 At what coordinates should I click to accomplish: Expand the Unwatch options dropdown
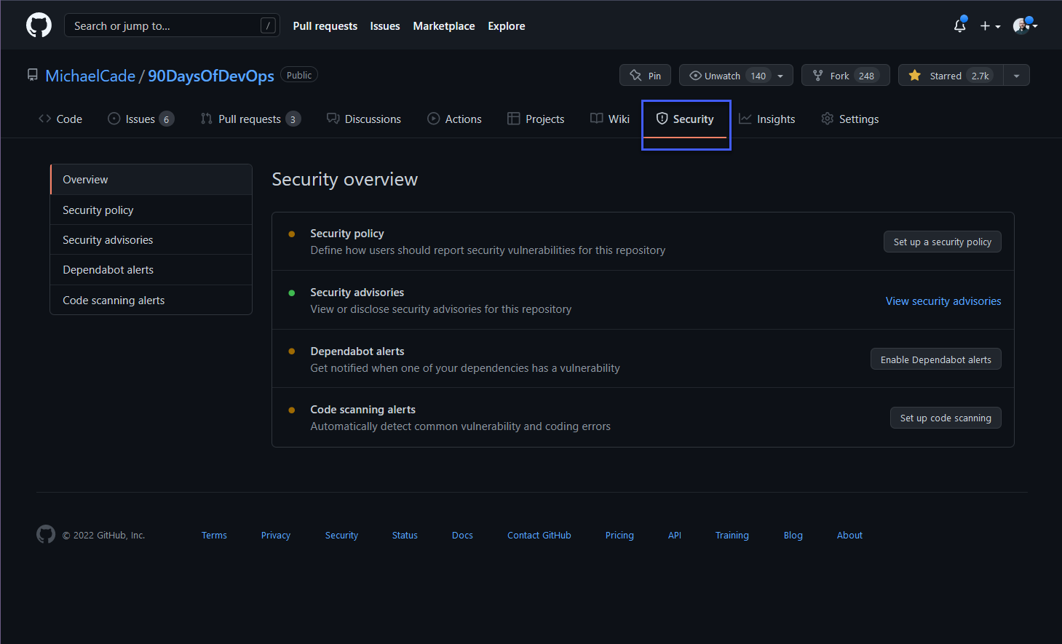pyautogui.click(x=780, y=74)
